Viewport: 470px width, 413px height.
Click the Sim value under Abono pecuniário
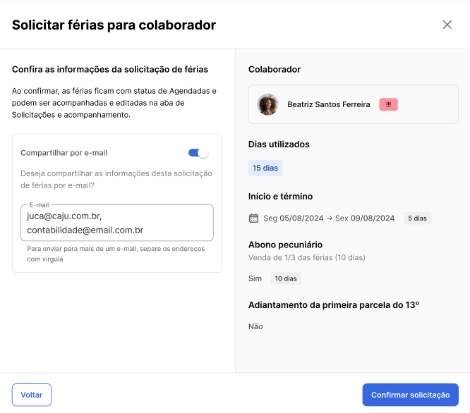pos(255,278)
